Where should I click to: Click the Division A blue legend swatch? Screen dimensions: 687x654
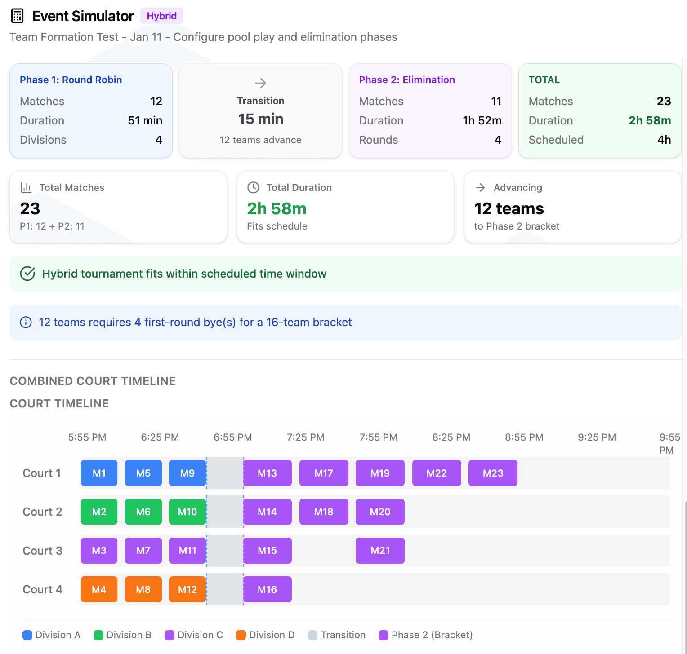tap(27, 635)
